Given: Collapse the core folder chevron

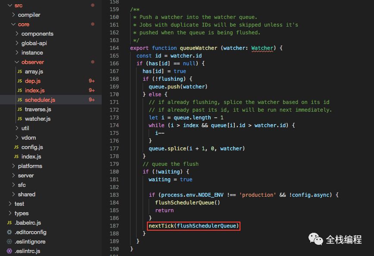Looking at the screenshot, I should pyautogui.click(x=13, y=24).
